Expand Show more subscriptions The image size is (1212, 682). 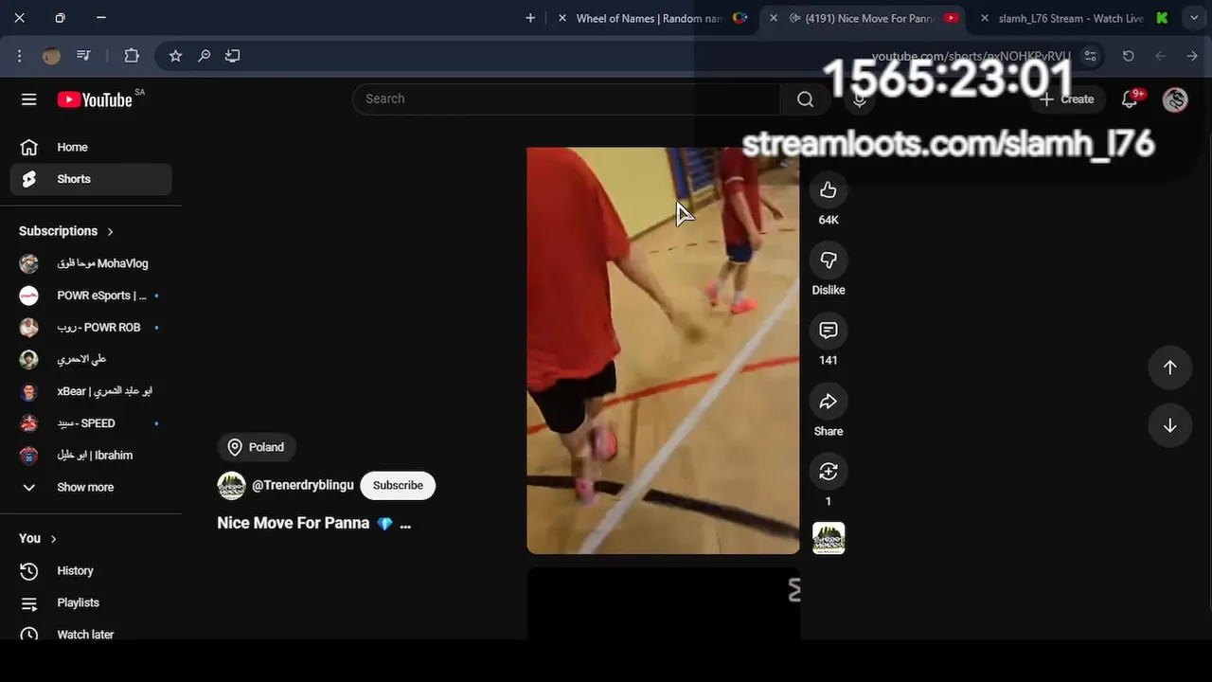(91, 487)
